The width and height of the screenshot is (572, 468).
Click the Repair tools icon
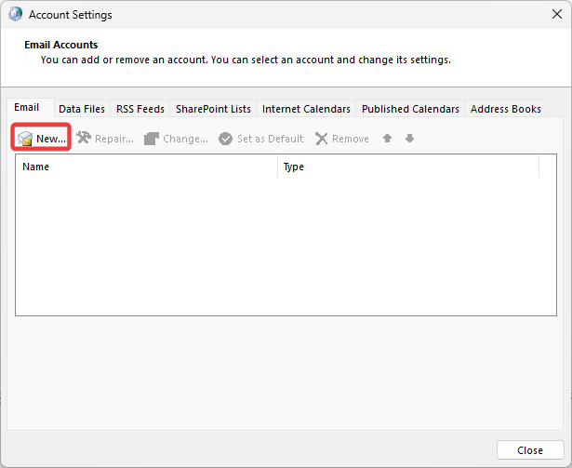(84, 139)
